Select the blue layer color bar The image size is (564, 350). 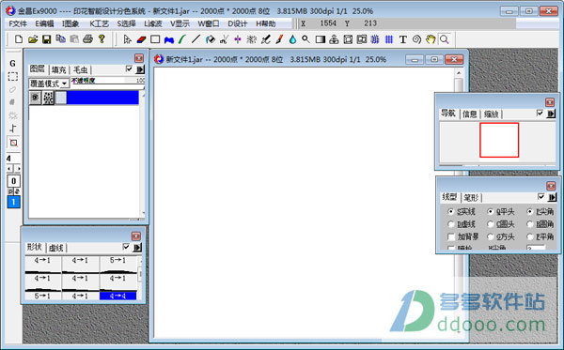pyautogui.click(x=102, y=98)
